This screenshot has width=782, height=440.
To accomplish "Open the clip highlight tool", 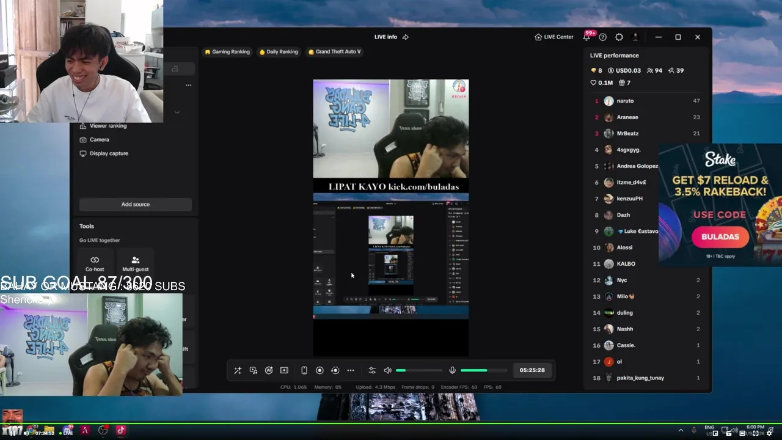I will tap(284, 370).
